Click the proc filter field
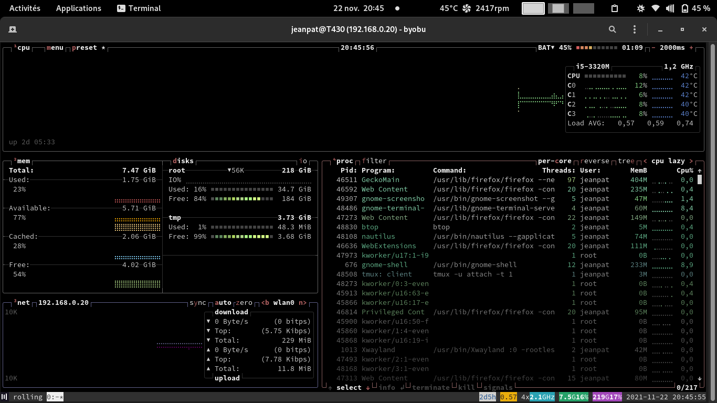Viewport: 717px width, 403px height. 374,161
